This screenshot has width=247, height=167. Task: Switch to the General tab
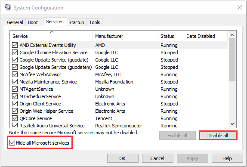pyautogui.click(x=15, y=22)
